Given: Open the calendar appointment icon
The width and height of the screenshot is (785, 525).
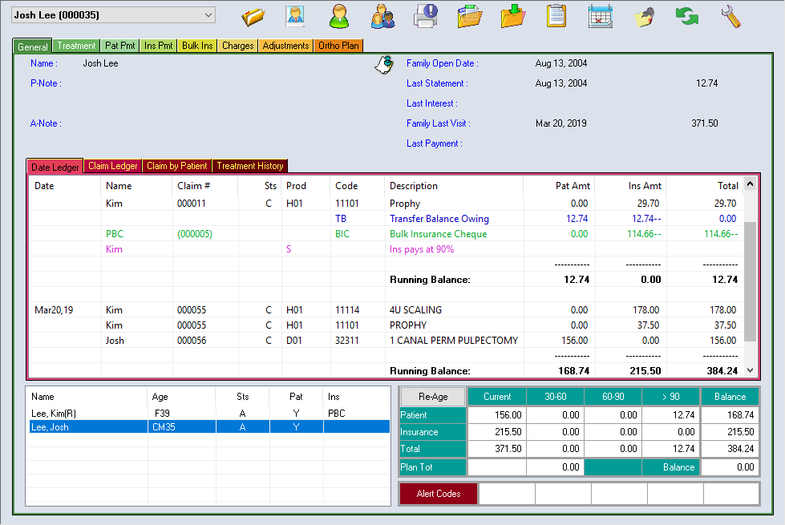Looking at the screenshot, I should pyautogui.click(x=600, y=16).
